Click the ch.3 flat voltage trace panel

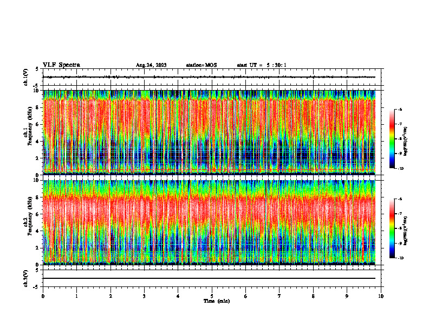tap(212, 278)
